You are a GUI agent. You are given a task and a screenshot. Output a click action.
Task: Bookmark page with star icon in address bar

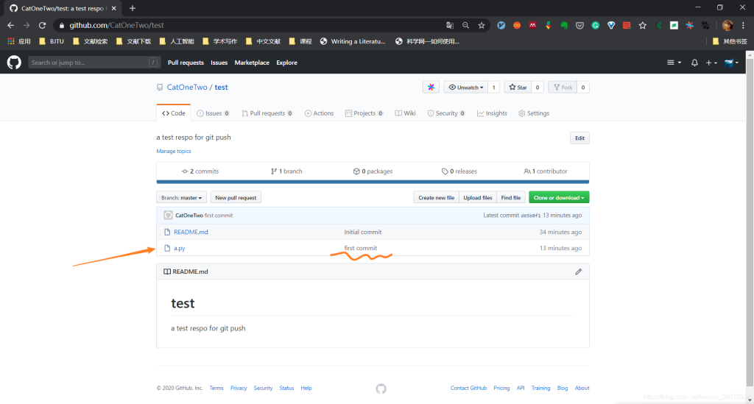click(482, 26)
